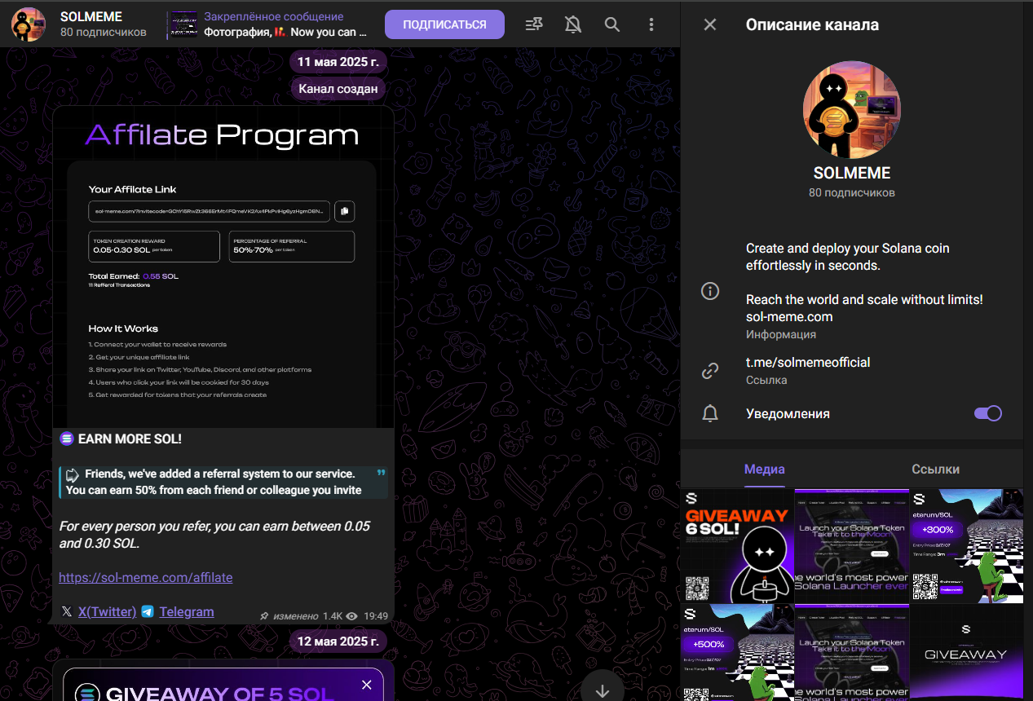This screenshot has height=701, width=1033.
Task: Click the t.me/solmemeofficial channel link
Action: pyautogui.click(x=808, y=362)
